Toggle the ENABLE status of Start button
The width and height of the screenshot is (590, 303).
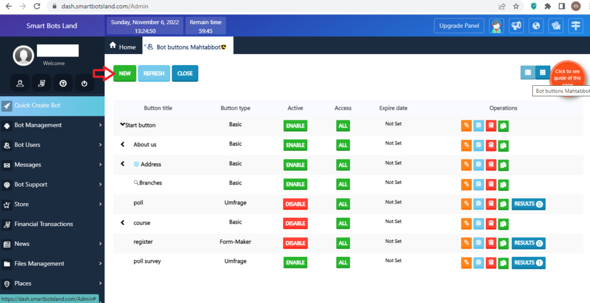[x=295, y=126]
